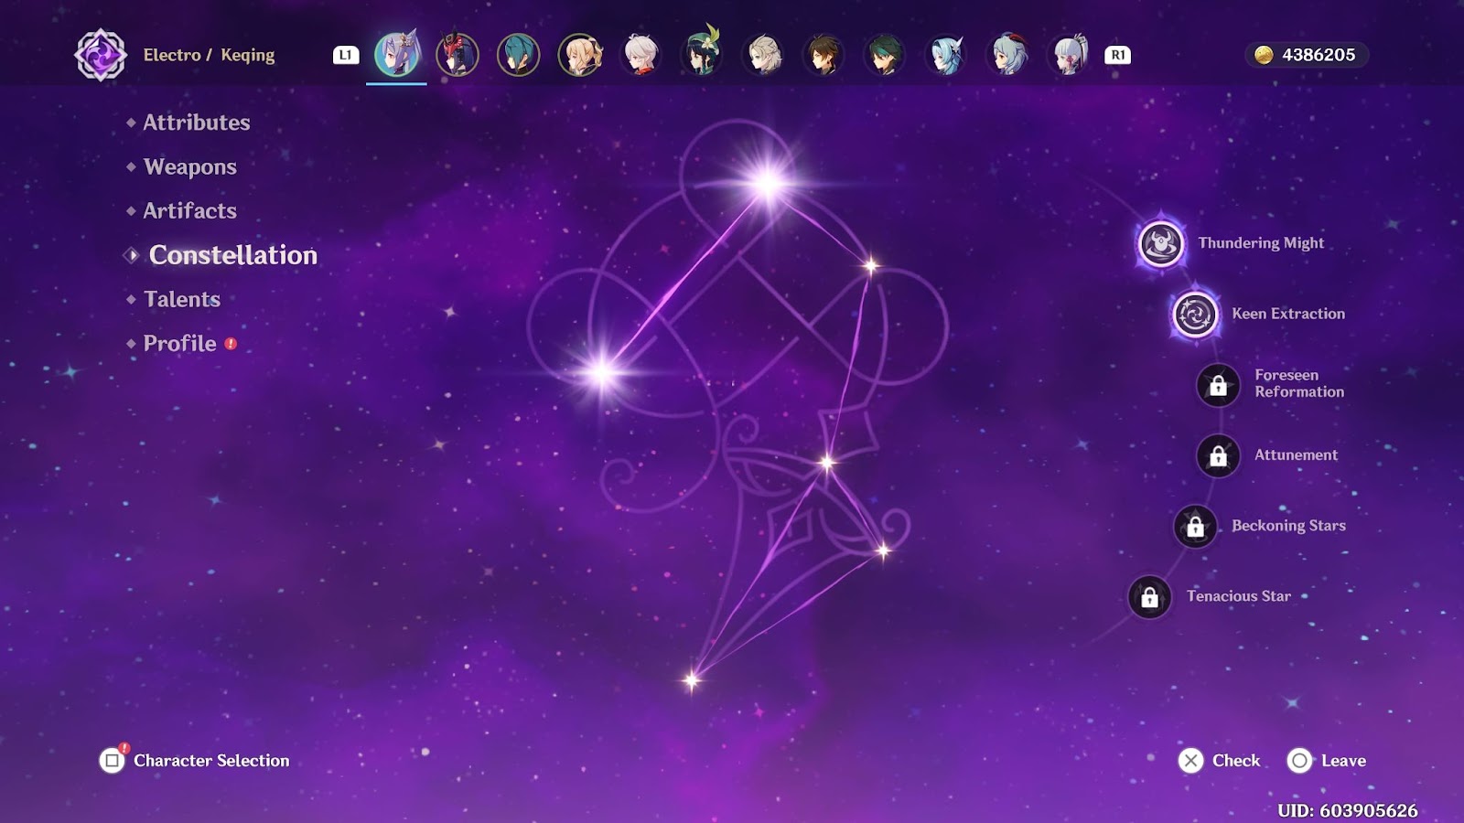Click the Foreseen Reformation label
This screenshot has width=1464, height=823.
pyautogui.click(x=1299, y=383)
